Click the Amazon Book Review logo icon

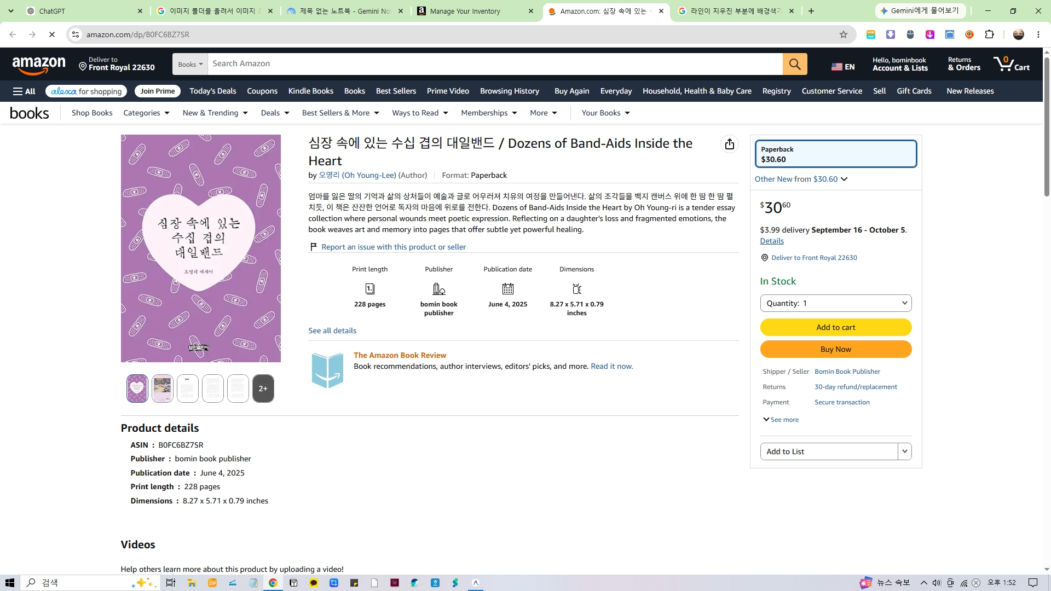(327, 370)
